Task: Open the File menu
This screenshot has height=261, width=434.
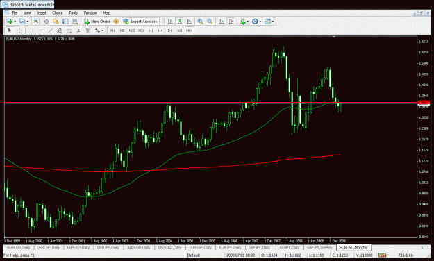Action: tap(15, 12)
